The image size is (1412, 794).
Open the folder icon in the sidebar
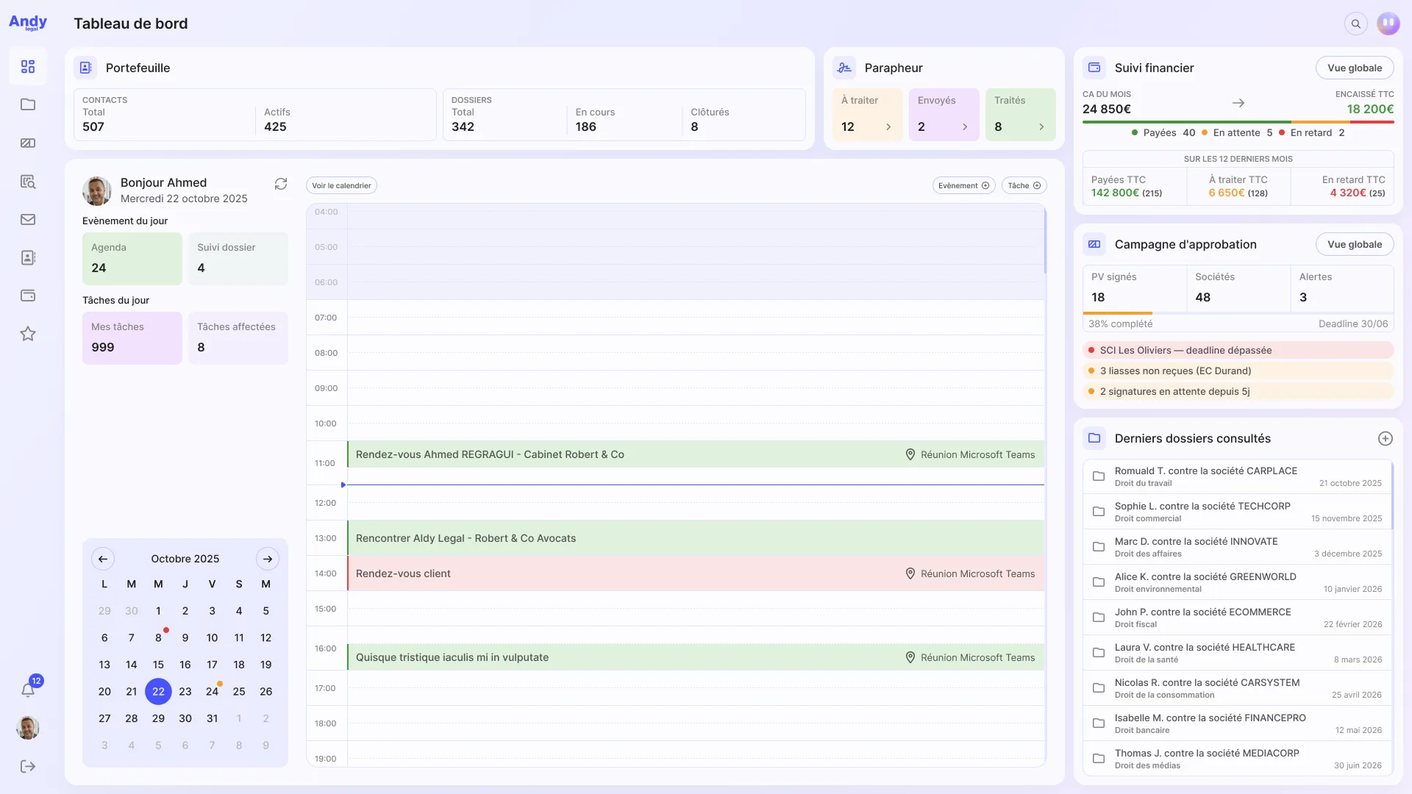coord(28,104)
